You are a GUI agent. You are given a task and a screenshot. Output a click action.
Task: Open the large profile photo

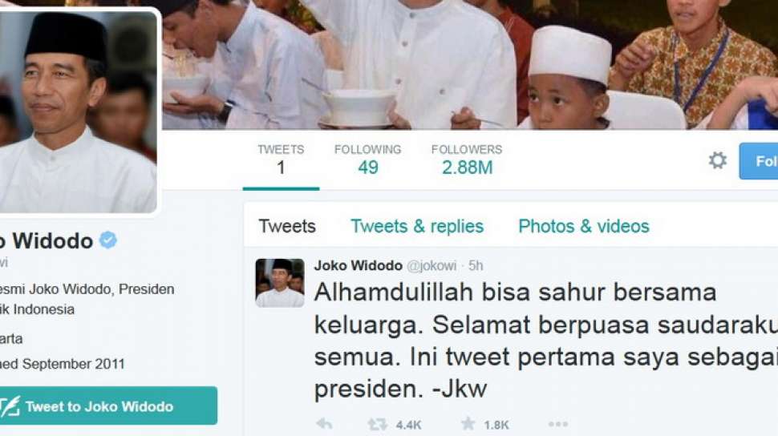78,112
